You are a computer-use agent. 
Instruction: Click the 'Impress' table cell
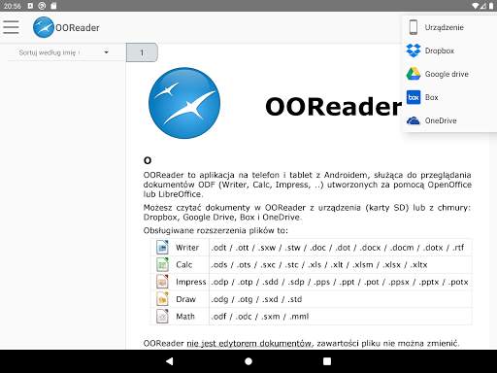tap(191, 282)
